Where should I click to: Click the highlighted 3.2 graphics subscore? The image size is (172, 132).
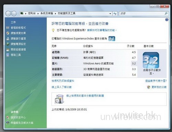(x=134, y=64)
